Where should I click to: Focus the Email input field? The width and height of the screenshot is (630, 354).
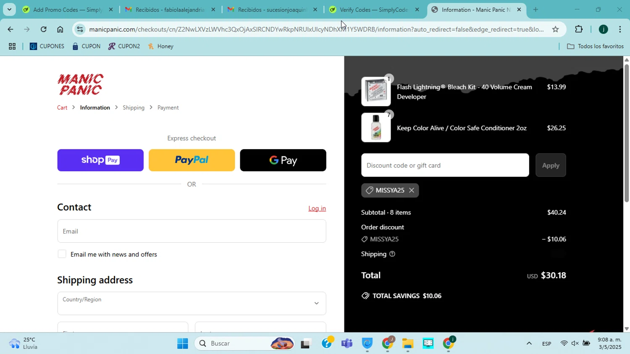coord(192,231)
